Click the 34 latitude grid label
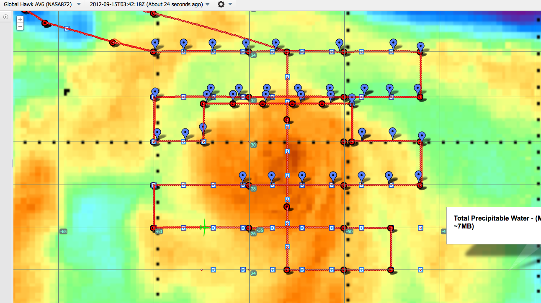541x303 pixels. (x=253, y=55)
